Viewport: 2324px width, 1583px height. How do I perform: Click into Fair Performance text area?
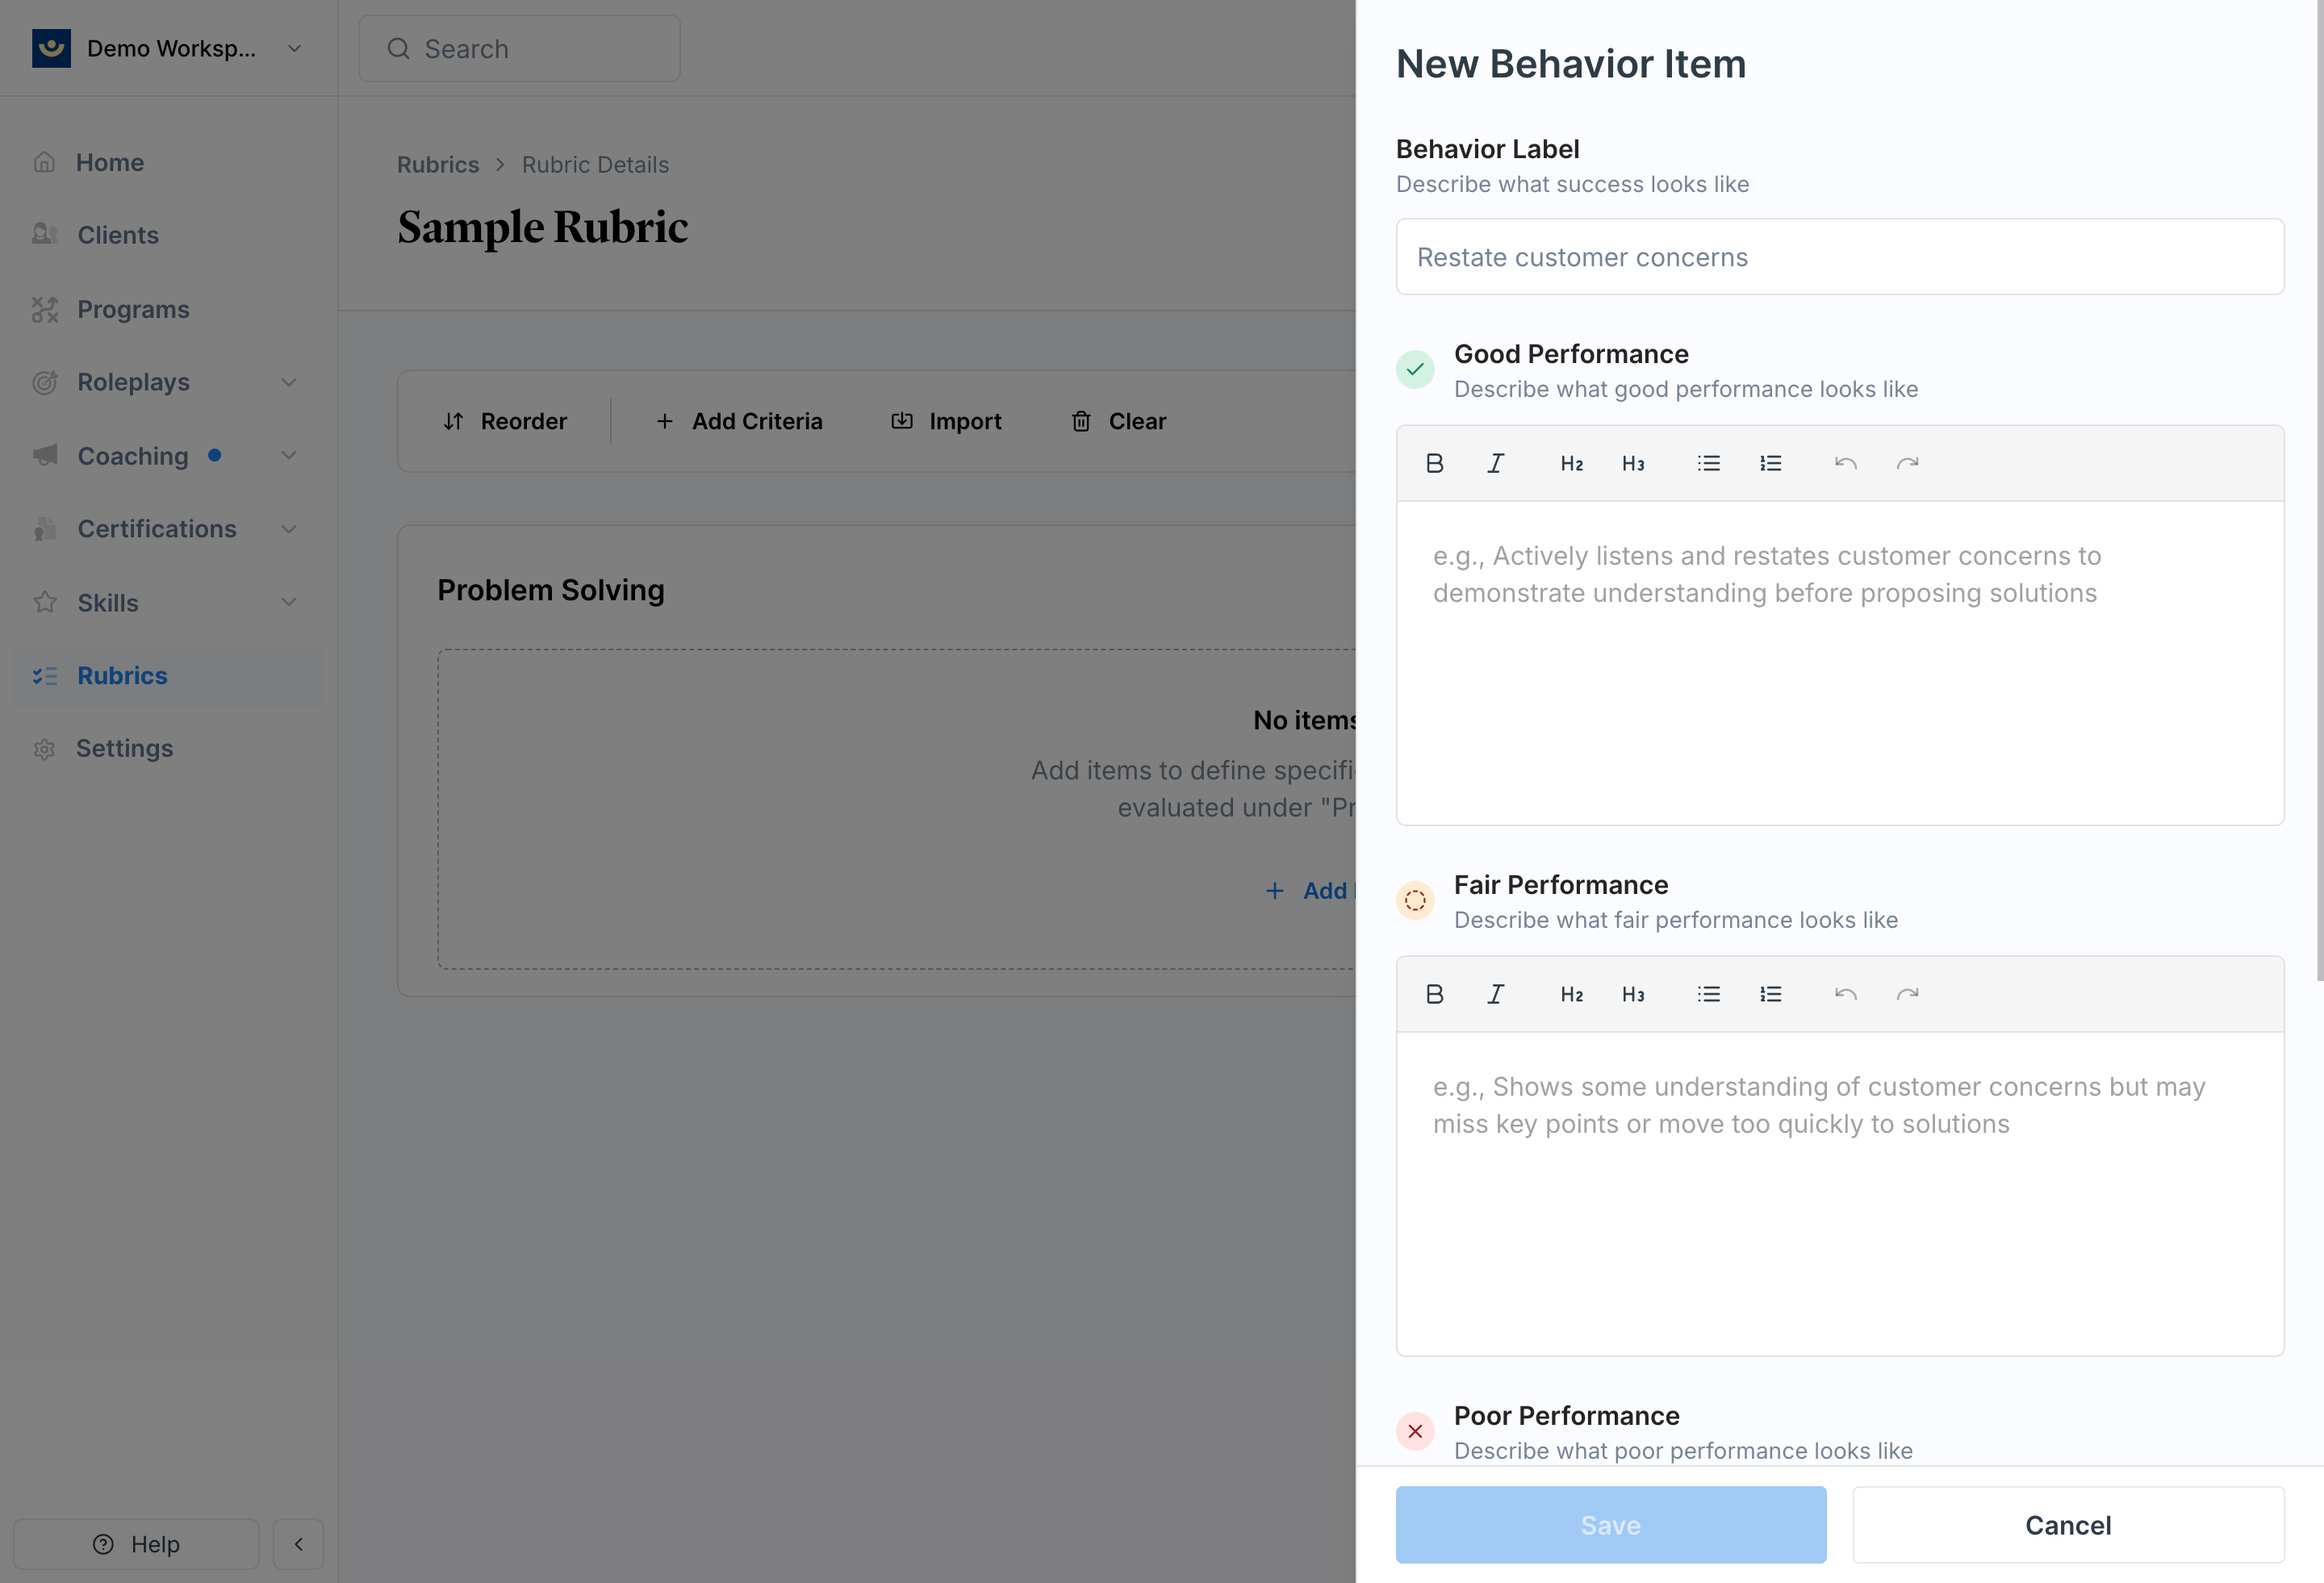[1840, 1195]
